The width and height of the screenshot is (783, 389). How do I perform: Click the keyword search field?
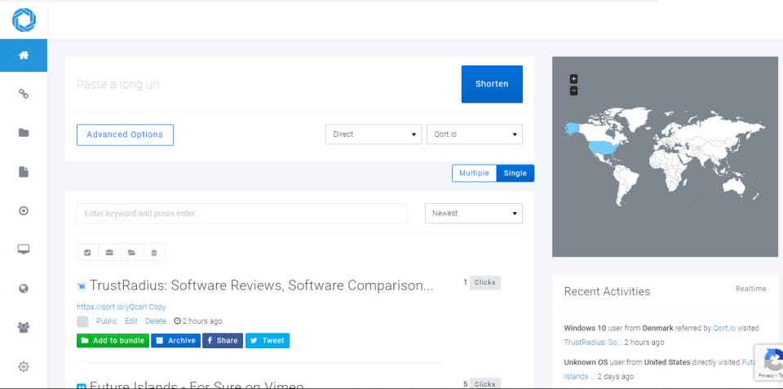point(241,213)
